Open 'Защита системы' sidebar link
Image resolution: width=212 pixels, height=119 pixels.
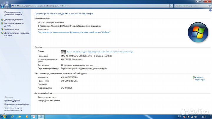(x=11, y=29)
